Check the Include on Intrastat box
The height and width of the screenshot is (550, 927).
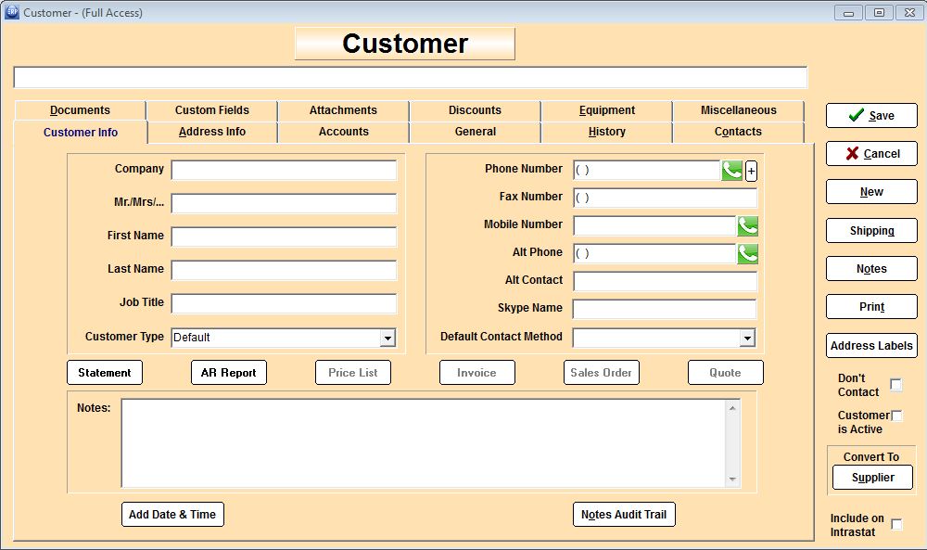(896, 525)
